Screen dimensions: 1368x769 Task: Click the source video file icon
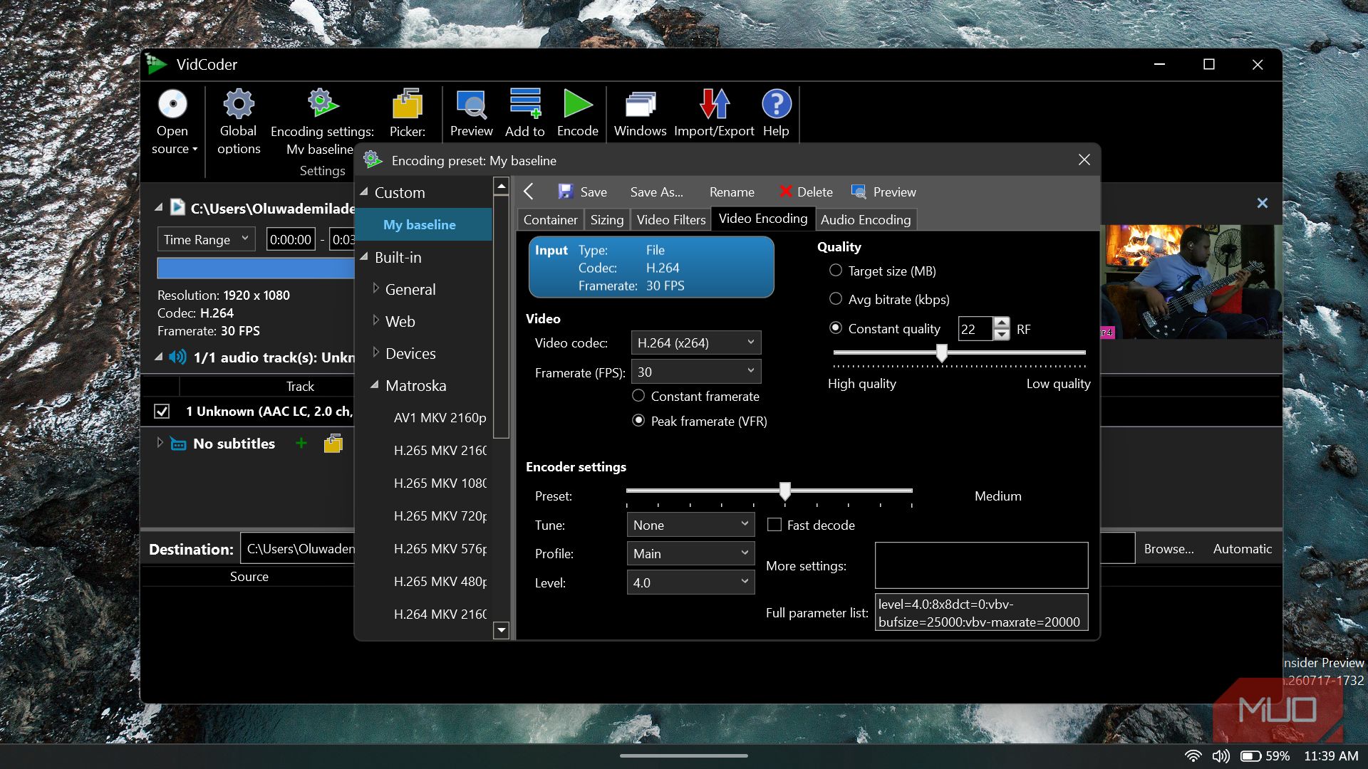(x=177, y=207)
